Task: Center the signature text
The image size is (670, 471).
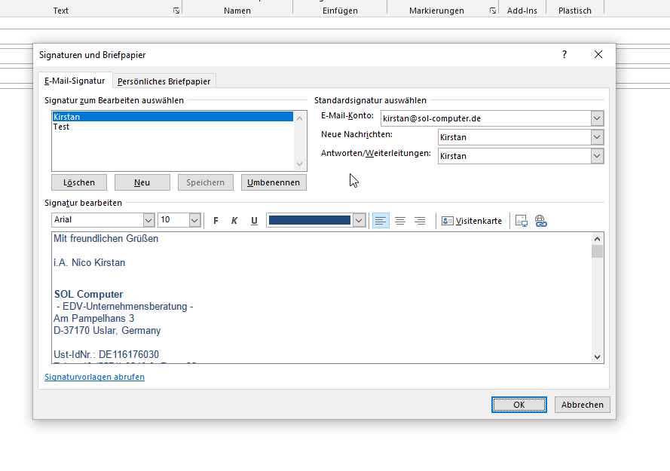Action: tap(400, 221)
